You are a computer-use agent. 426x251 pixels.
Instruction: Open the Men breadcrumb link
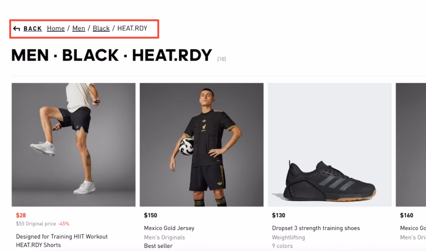[79, 28]
